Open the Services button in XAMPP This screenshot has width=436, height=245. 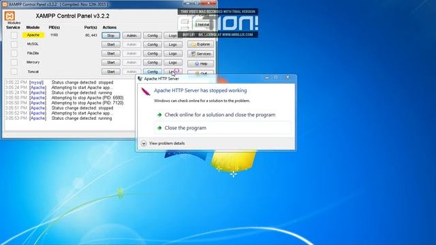point(201,54)
